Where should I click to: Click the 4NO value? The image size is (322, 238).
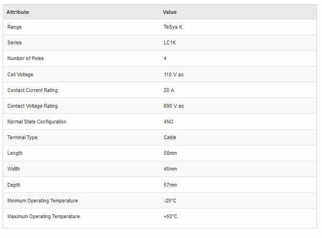tap(169, 121)
